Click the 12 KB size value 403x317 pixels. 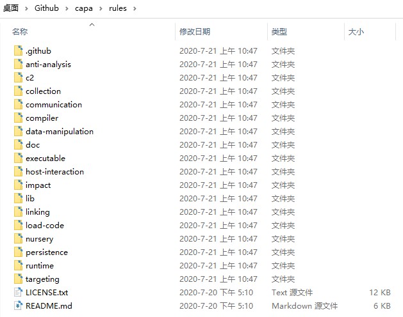pyautogui.click(x=380, y=292)
